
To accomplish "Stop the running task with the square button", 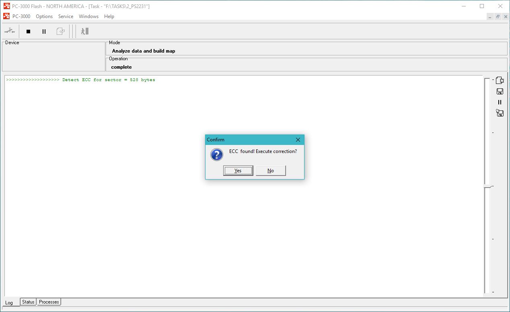I will click(x=28, y=31).
